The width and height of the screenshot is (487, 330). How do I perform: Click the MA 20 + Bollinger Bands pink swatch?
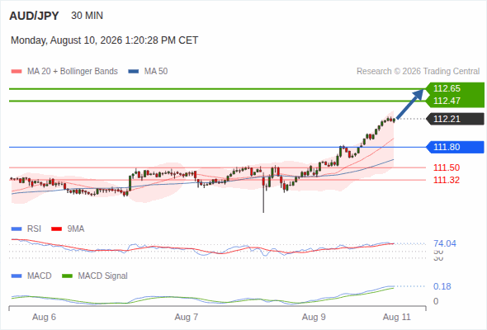(17, 72)
